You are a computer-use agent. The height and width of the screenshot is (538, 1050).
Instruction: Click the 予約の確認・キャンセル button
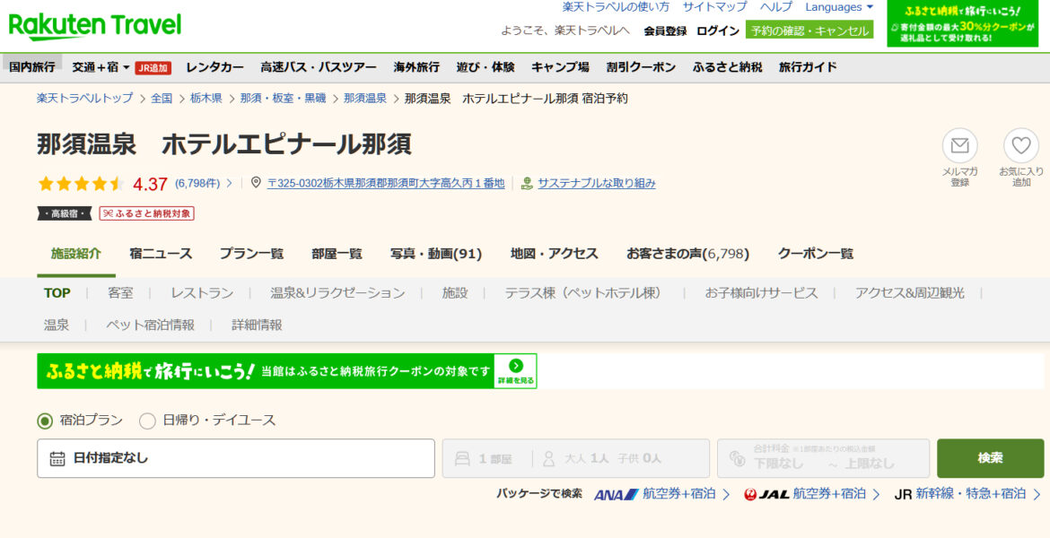[x=809, y=30]
